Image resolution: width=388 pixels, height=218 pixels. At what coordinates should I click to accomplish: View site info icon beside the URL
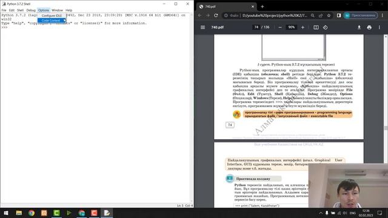(226, 15)
